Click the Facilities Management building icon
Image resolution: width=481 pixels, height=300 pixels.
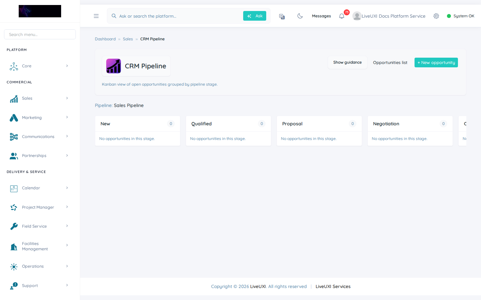click(14, 247)
